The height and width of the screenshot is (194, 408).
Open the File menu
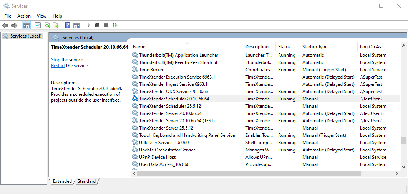tap(8, 16)
